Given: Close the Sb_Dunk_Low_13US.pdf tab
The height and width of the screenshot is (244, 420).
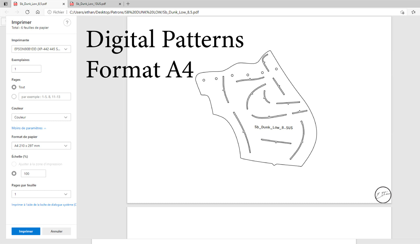Looking at the screenshot, I should pos(120,4).
